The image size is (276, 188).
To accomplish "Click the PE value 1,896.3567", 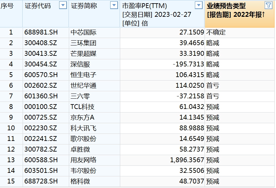I will [x=187, y=160].
